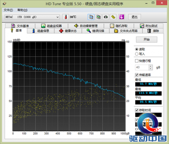Click the purple download arrow icon
Image resolution: width=169 pixels, height=144 pixels.
pyautogui.click(x=122, y=17)
